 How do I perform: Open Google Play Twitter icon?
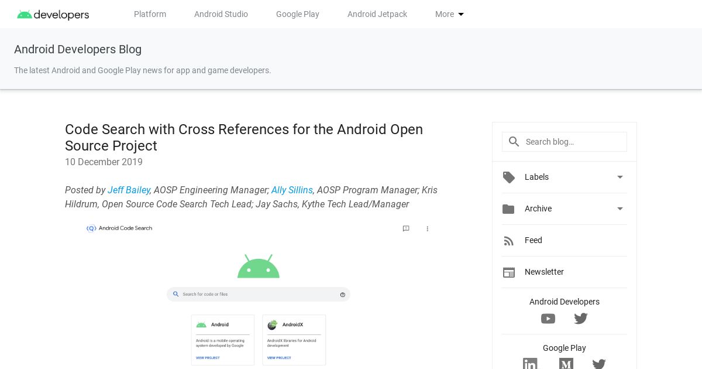tap(599, 364)
